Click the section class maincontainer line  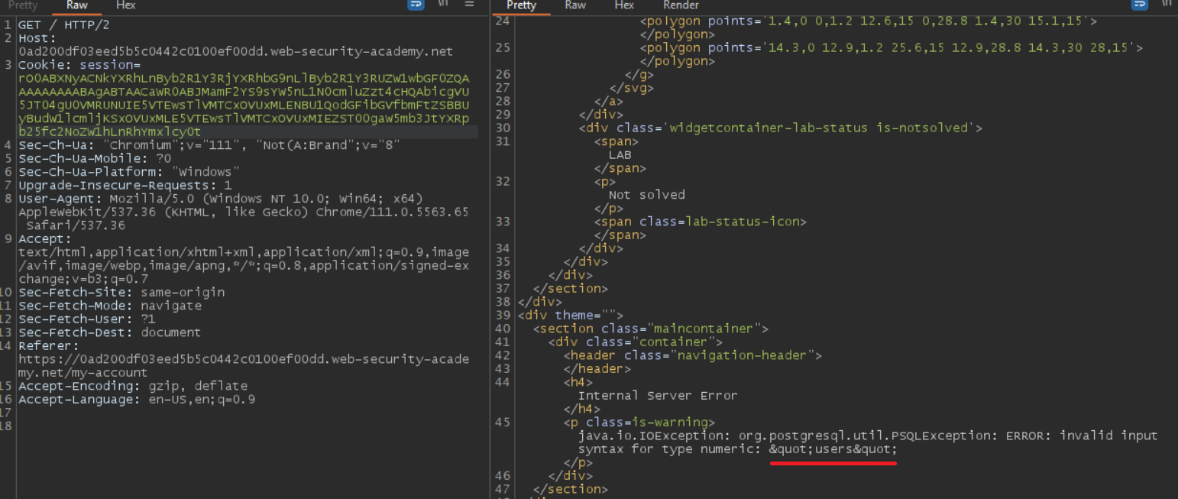click(x=651, y=329)
